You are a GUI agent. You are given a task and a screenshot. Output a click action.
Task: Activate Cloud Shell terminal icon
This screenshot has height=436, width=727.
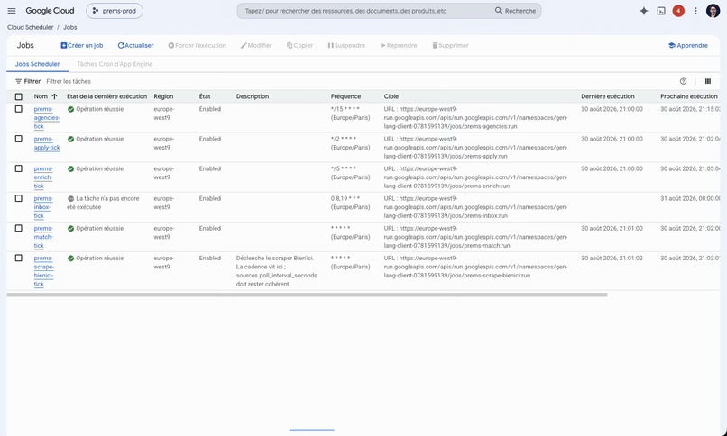(661, 11)
